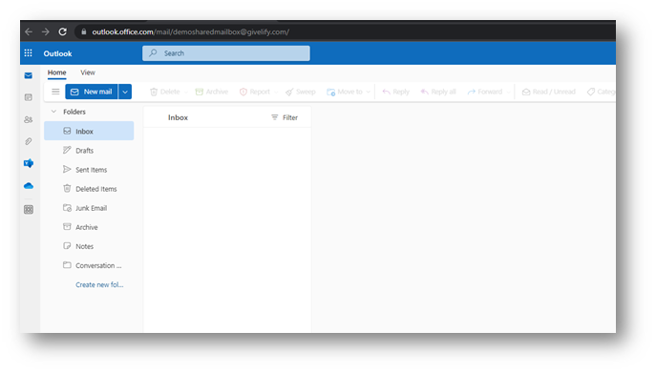Switch to the View ribbon tab
The height and width of the screenshot is (373, 656).
tap(88, 73)
